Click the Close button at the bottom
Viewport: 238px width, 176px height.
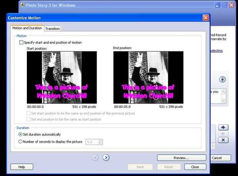(195, 167)
